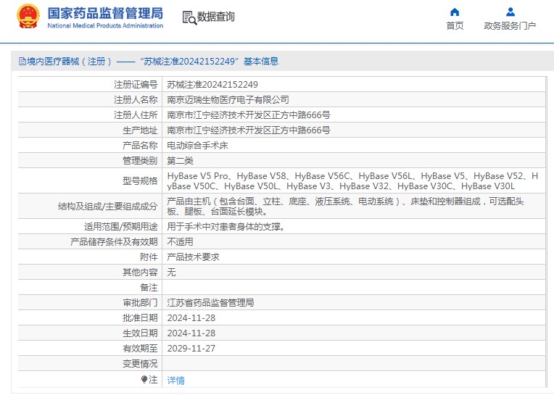The width and height of the screenshot is (554, 395).
Task: Click 产品技术要求 attachment value
Action: pos(194,257)
